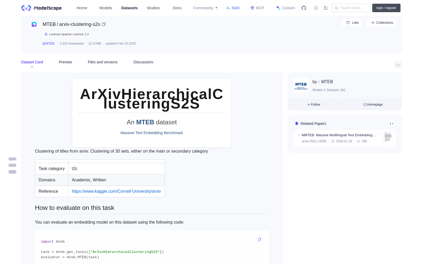Expand the Related Papers count arrow
Viewport: 423px width, 264px height.
(x=392, y=124)
